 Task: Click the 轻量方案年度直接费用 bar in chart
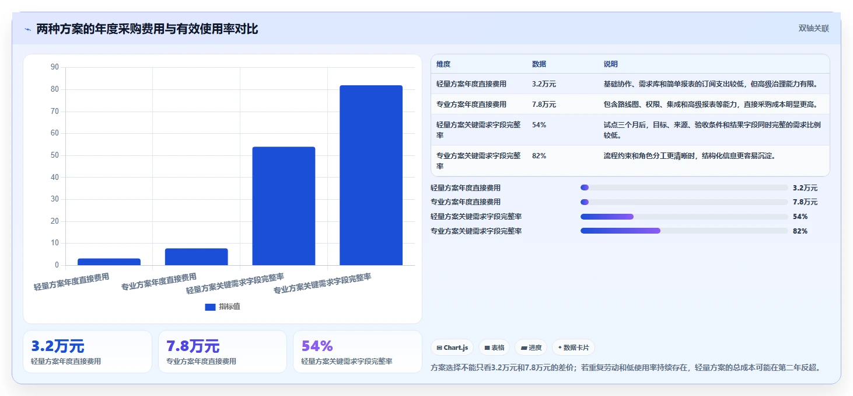[x=109, y=262]
